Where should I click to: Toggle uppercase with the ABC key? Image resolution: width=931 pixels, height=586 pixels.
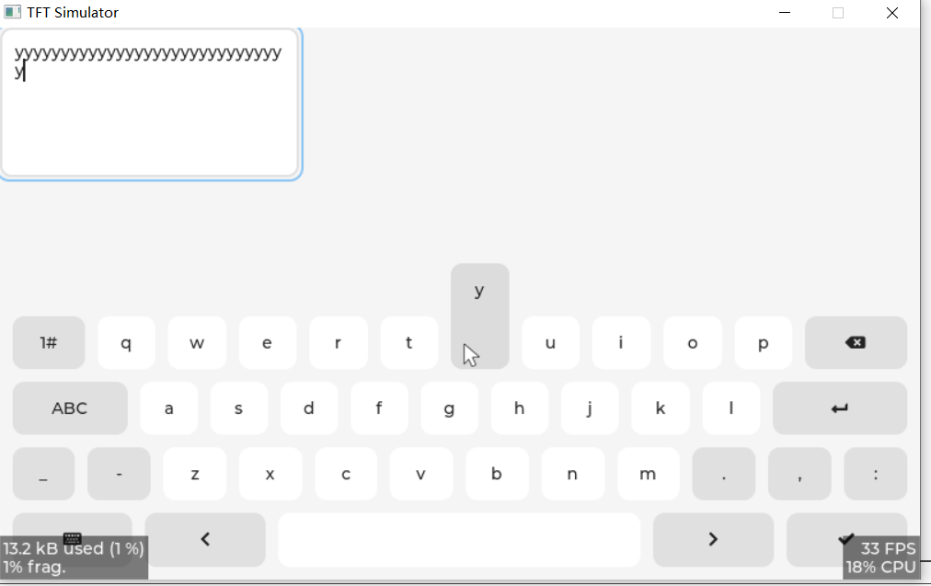70,408
